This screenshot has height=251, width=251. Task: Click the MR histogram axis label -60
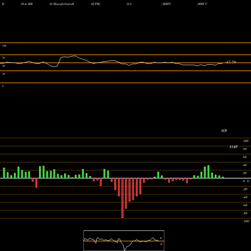point(245,205)
